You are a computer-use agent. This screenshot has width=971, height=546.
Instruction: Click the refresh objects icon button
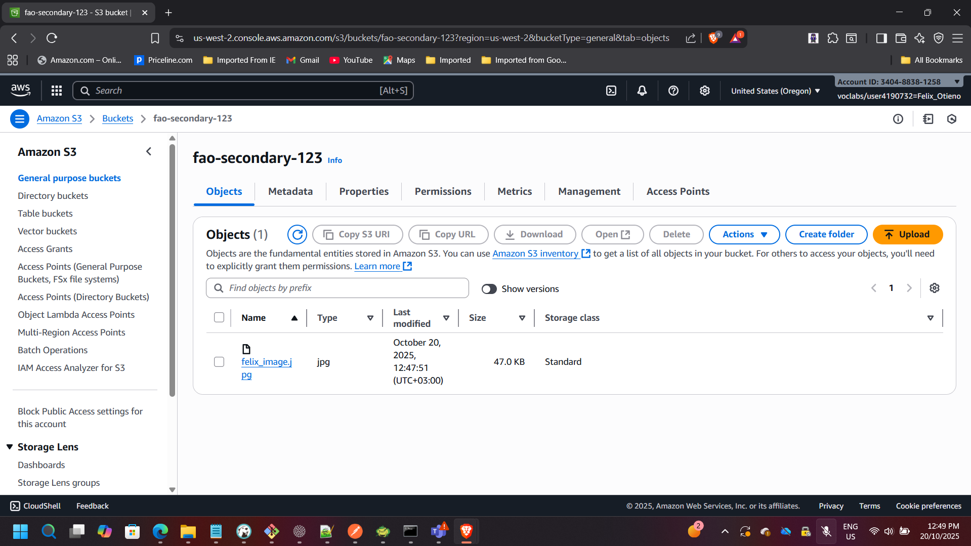click(x=297, y=234)
